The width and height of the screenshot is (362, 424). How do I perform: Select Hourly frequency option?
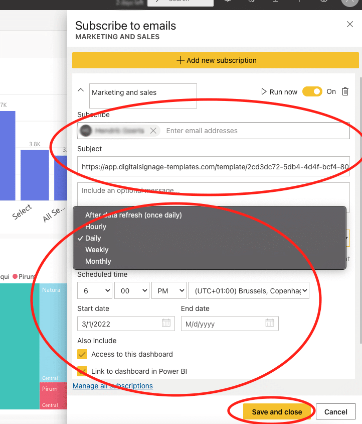(210, 227)
